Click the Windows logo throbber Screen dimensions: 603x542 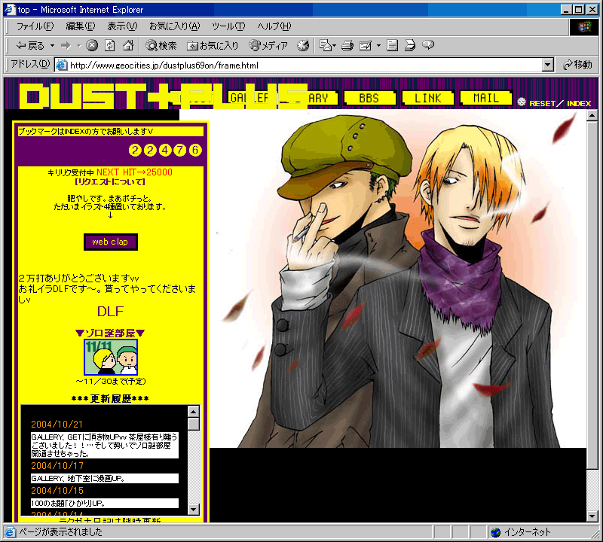click(583, 26)
